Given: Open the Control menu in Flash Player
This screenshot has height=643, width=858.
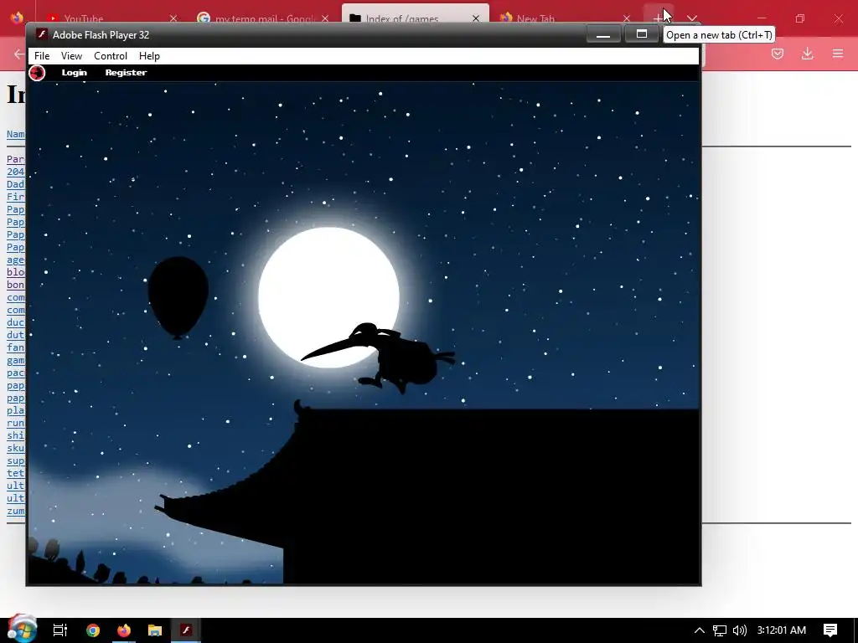Looking at the screenshot, I should (111, 56).
